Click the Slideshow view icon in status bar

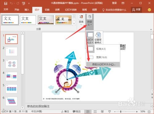pyautogui.click(x=110, y=112)
